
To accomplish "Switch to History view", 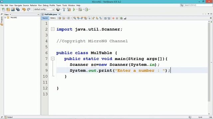I will point(53,18).
